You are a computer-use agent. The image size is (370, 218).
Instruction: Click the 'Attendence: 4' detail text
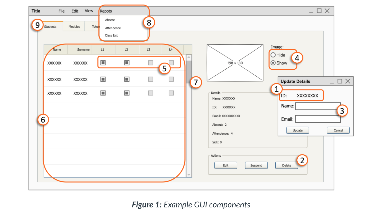[222, 133]
